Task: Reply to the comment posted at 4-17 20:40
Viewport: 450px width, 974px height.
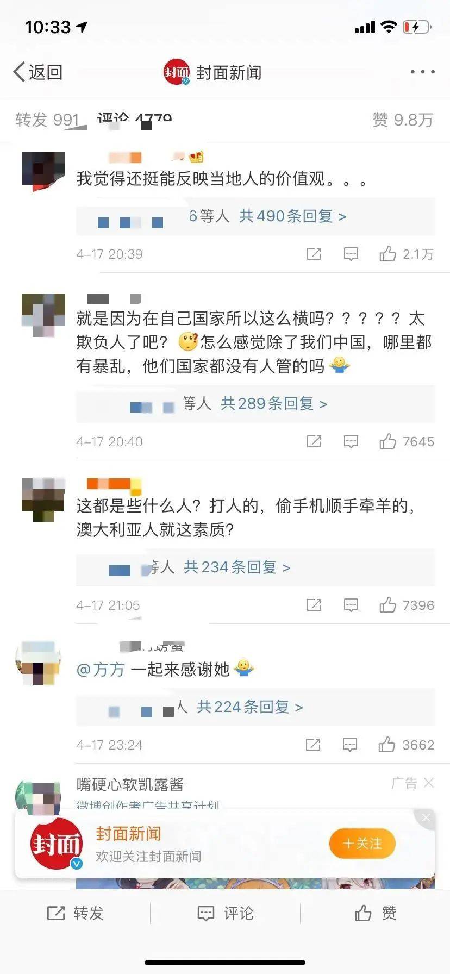Action: click(351, 441)
